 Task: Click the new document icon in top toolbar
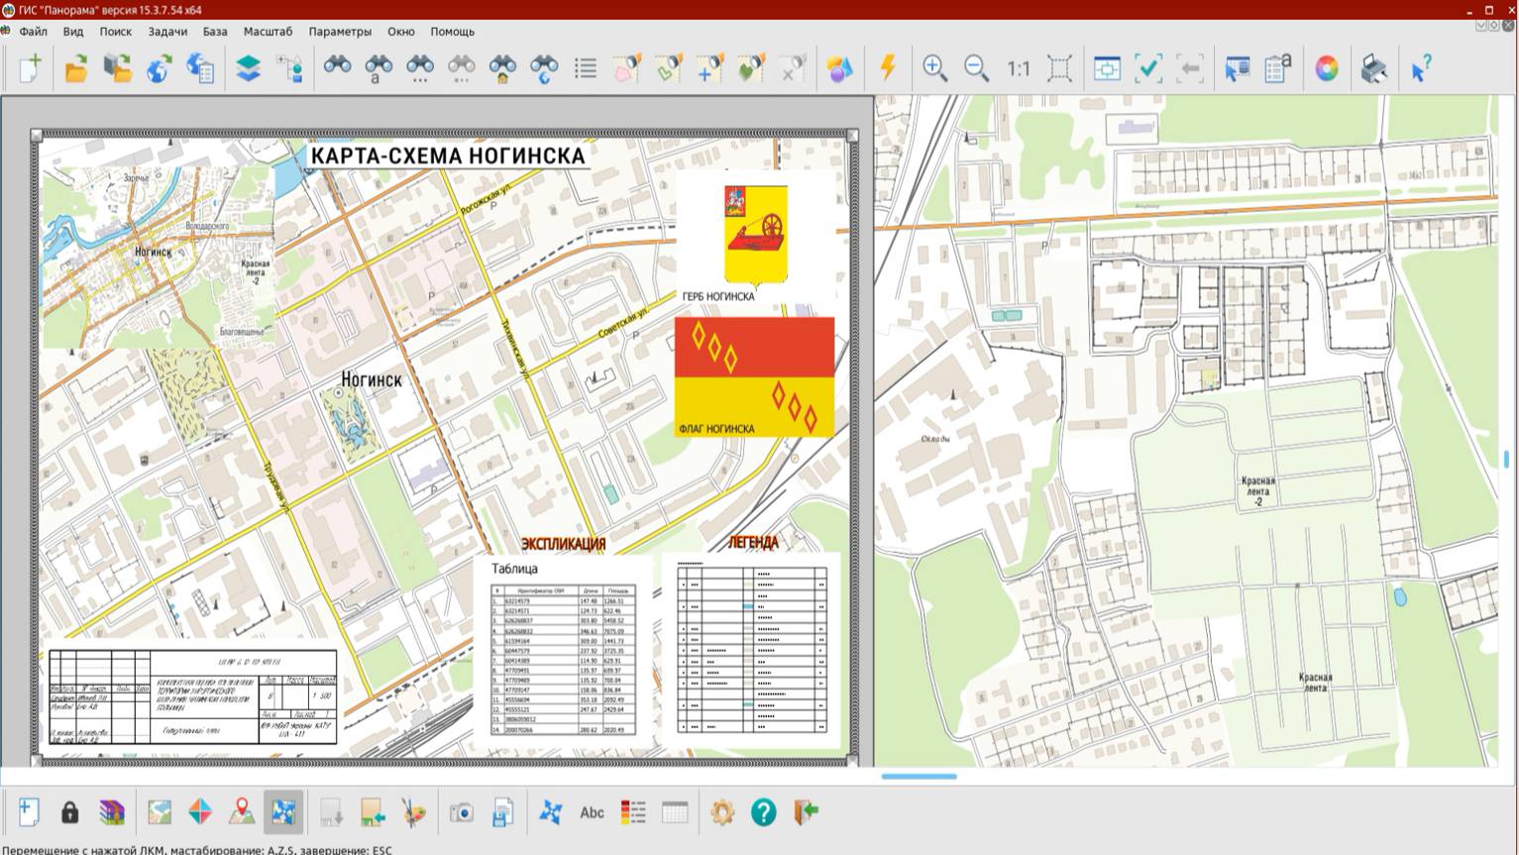coord(30,68)
